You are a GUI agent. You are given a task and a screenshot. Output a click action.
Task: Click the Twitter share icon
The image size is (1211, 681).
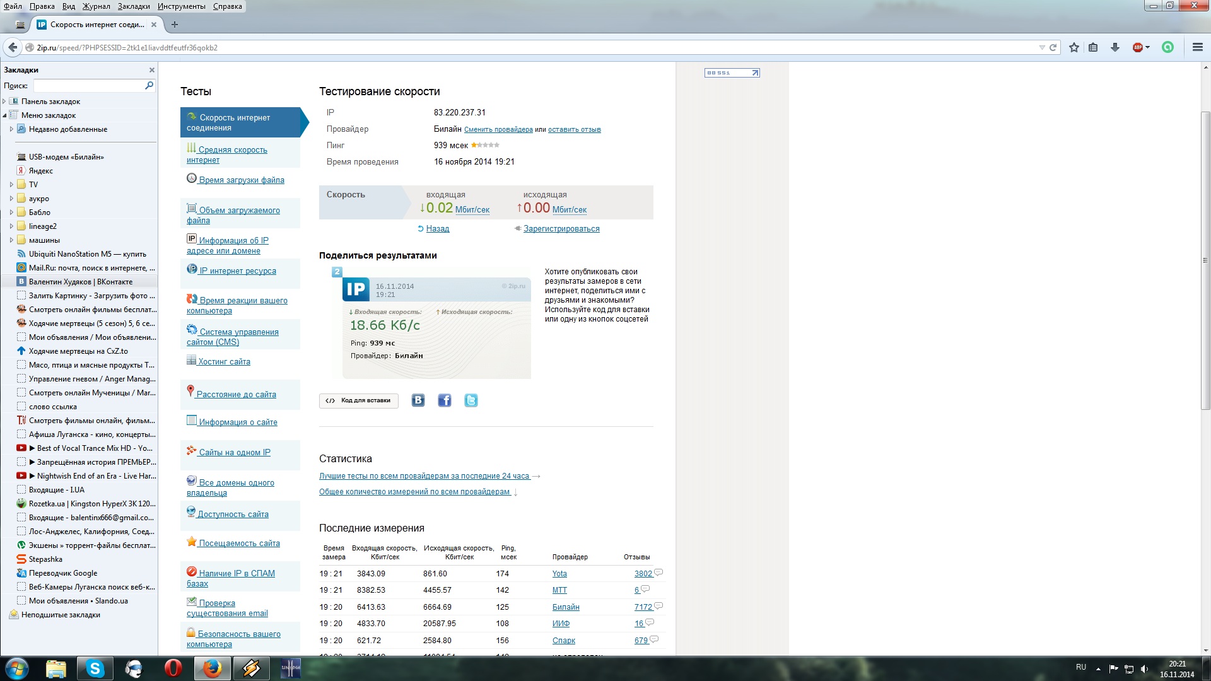coord(471,400)
